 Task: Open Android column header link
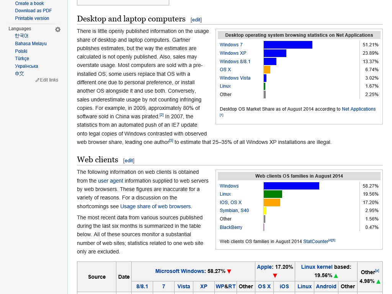tap(326, 286)
